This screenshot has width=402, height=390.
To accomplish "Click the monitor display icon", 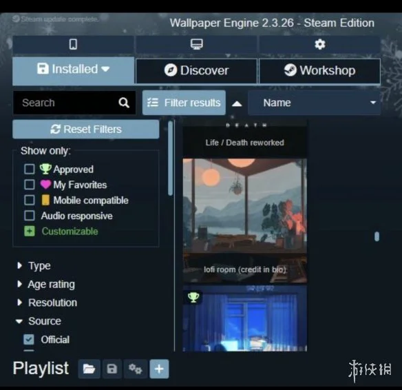I will pyautogui.click(x=197, y=44).
